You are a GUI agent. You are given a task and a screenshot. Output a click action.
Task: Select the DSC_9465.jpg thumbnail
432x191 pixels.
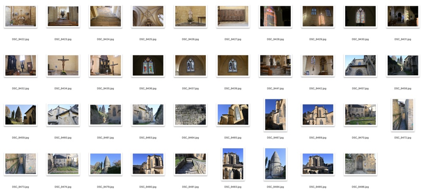point(233,115)
